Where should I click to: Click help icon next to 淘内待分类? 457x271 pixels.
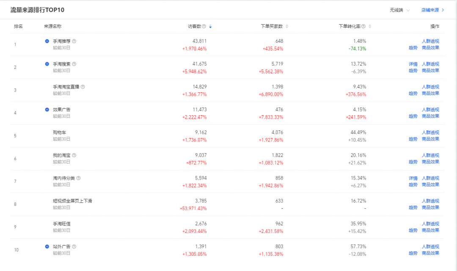pos(78,178)
